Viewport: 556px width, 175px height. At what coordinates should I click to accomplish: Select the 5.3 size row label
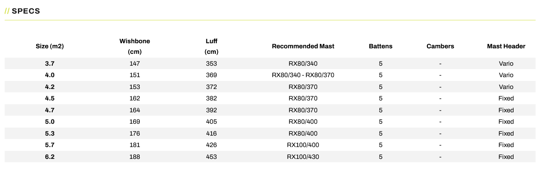50,133
